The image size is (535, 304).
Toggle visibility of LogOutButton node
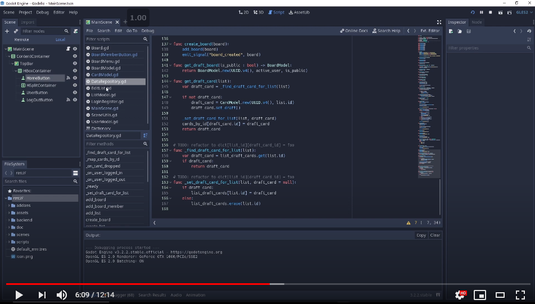pos(75,99)
